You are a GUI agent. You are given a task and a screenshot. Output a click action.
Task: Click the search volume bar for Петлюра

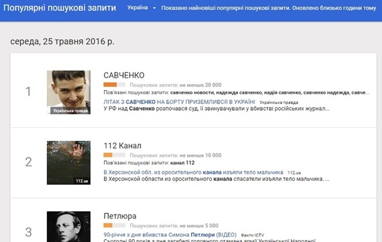coord(115,226)
